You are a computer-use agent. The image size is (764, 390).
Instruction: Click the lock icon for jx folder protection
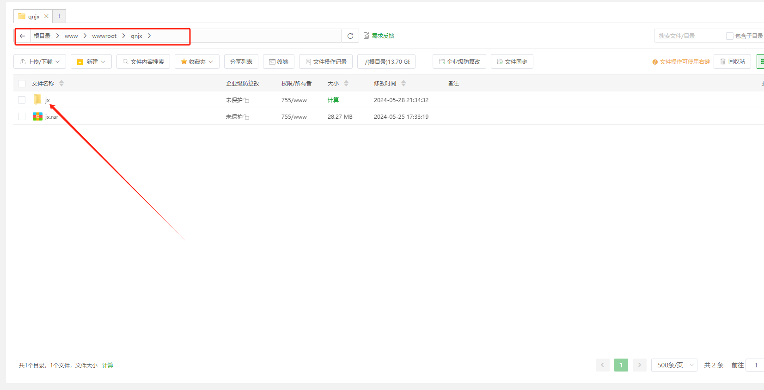[247, 101]
